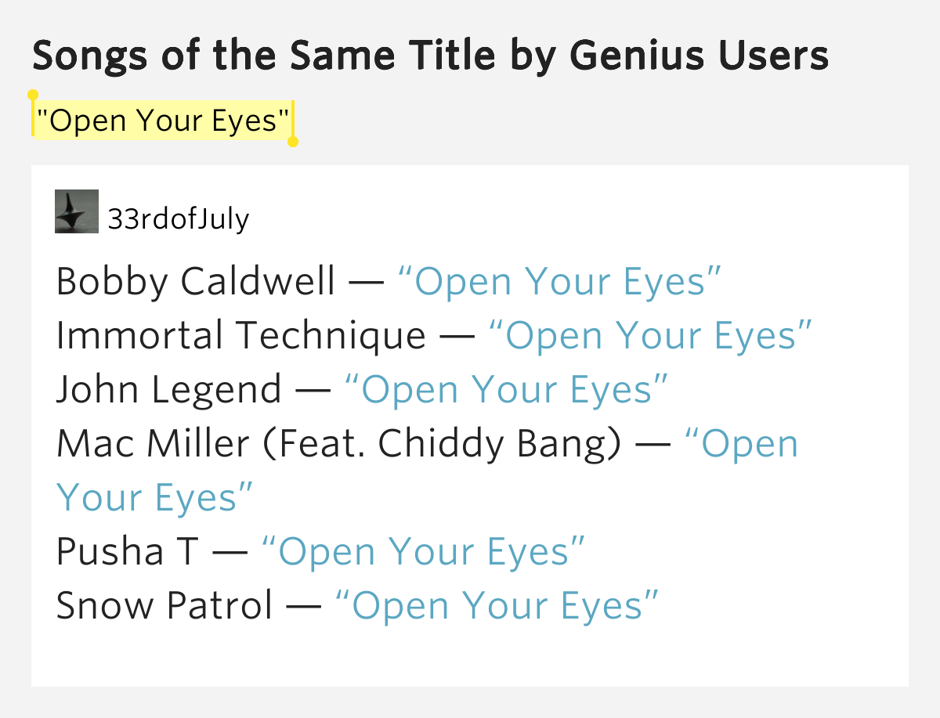Viewport: 940px width, 718px height.
Task: Select the highlighted "Open Your Eyes" referent text
Action: point(163,120)
